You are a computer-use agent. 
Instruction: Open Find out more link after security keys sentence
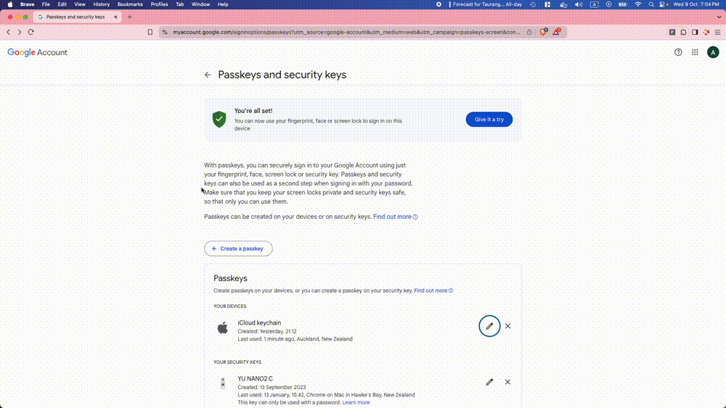tap(395, 217)
